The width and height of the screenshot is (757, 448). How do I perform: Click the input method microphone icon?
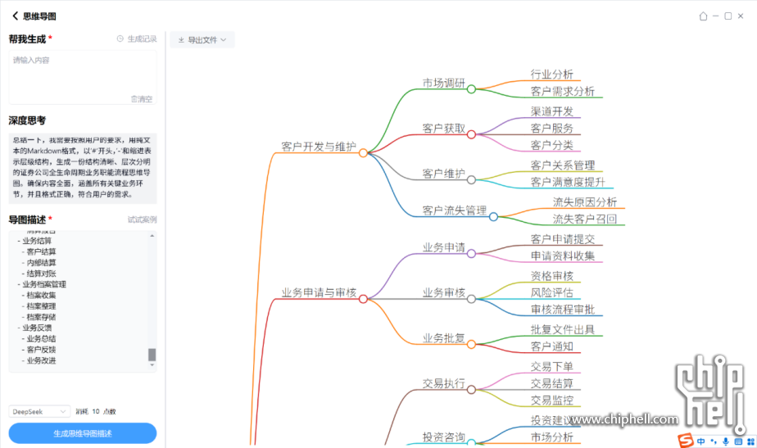click(x=726, y=441)
